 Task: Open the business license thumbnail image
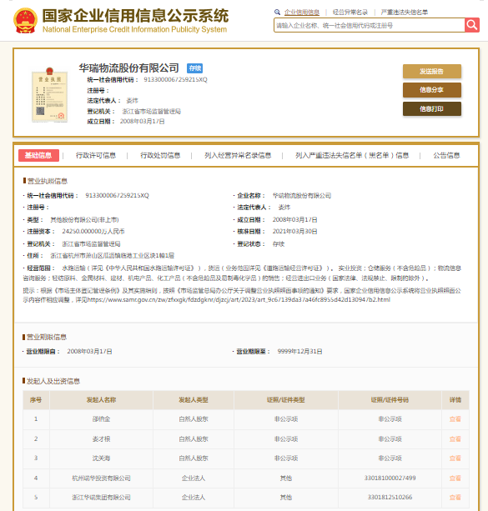tap(49, 94)
